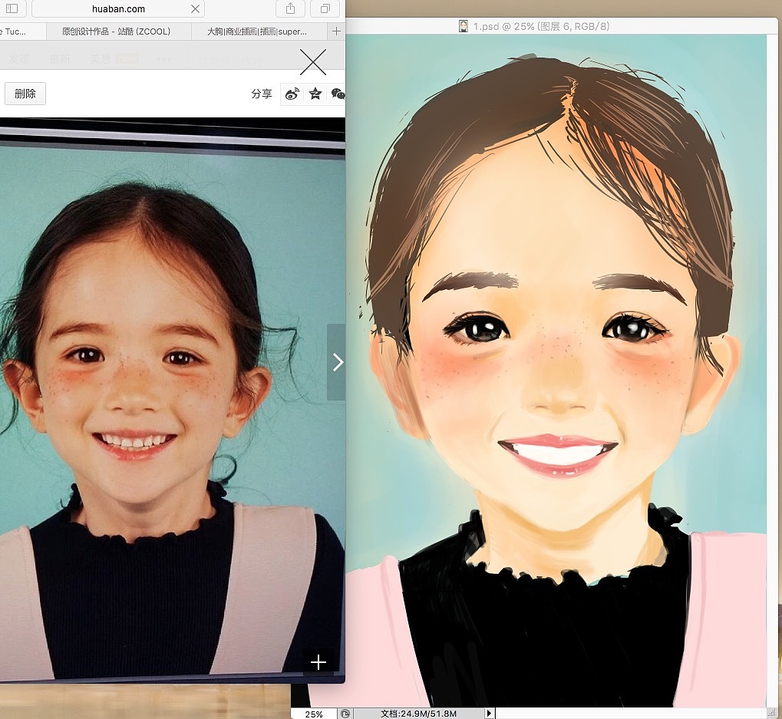782x719 pixels.
Task: Click the Photoshop title '1.psd @ 25%'
Action: [541, 26]
